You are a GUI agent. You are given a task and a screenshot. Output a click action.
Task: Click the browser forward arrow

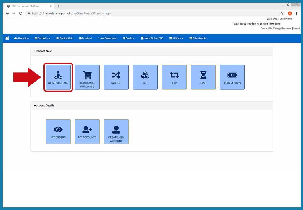click(x=14, y=14)
